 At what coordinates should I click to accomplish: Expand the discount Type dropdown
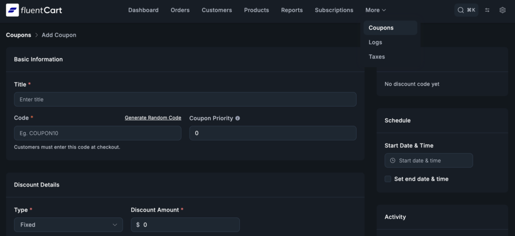[x=68, y=225]
